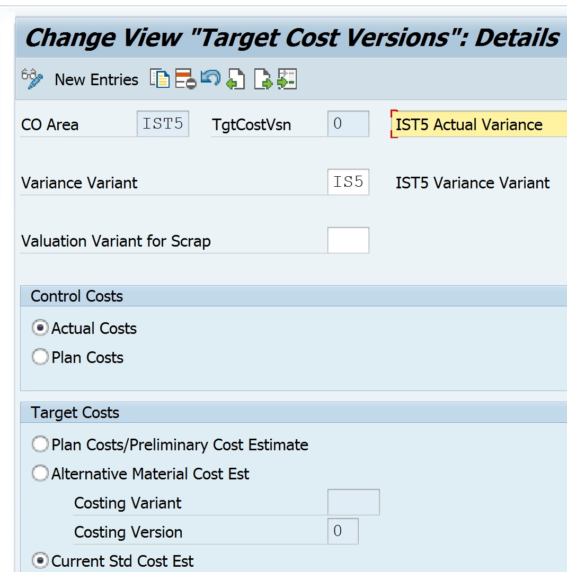Click the New Entries button
Viewport: 567px width, 572px height.
click(x=96, y=80)
